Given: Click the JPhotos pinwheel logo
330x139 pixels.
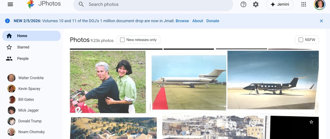Looking at the screenshot, I should 31,4.
